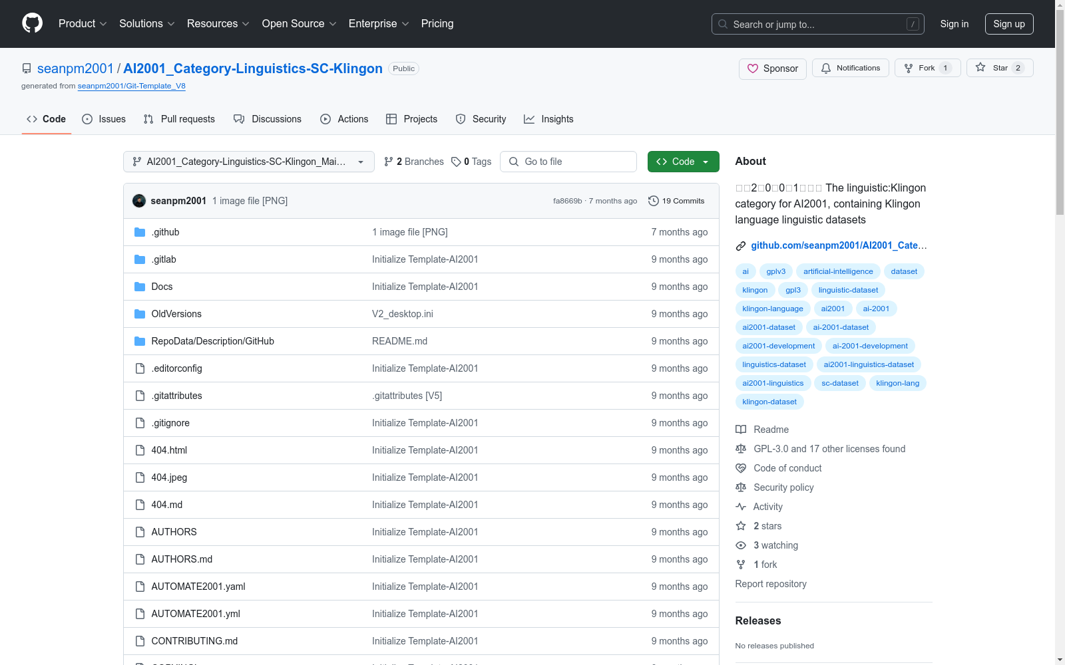Go to the Discussions tab

[x=268, y=119]
